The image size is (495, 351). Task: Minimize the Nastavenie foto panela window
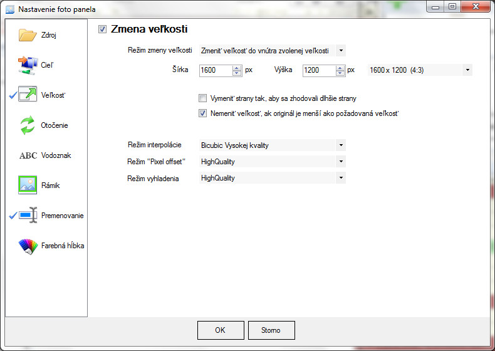click(x=435, y=7)
